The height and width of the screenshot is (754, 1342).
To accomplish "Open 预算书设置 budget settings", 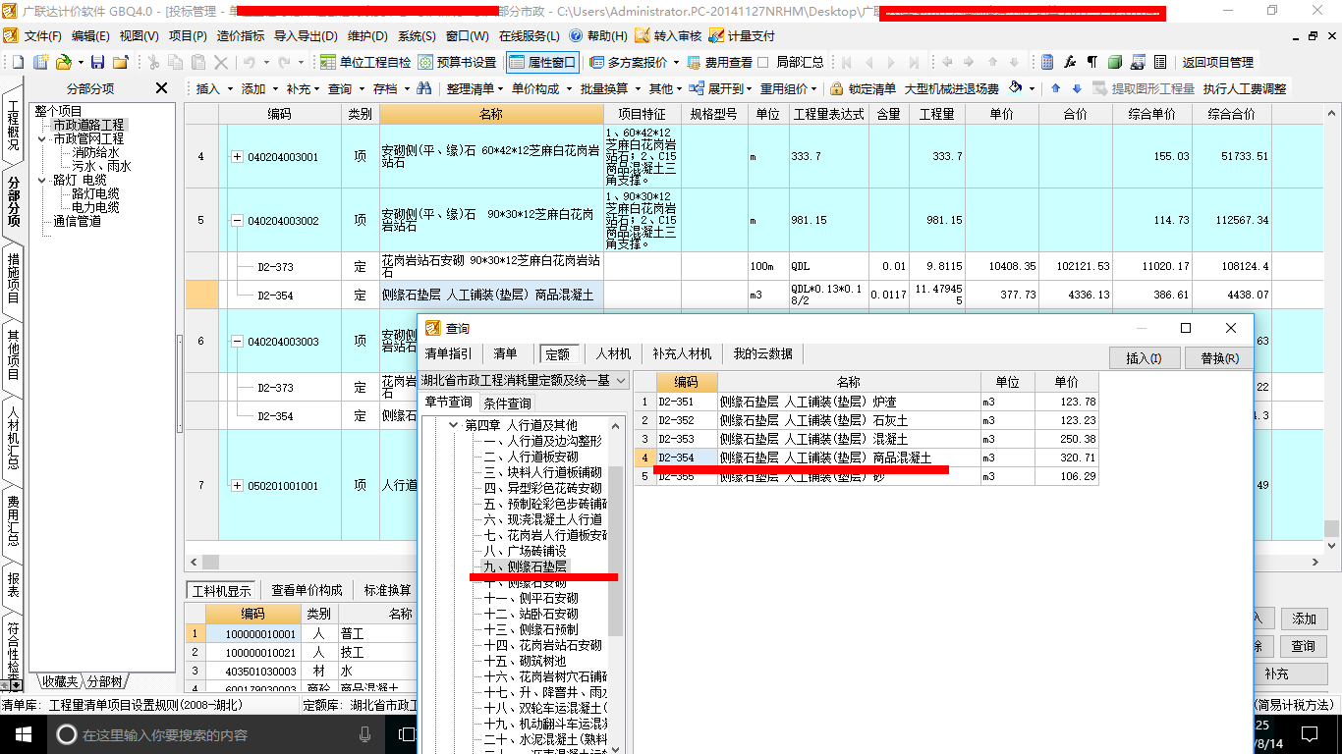I will tap(457, 62).
